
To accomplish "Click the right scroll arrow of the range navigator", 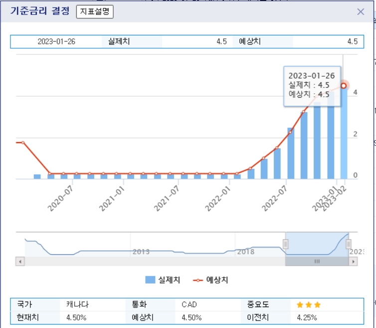I will click(353, 261).
